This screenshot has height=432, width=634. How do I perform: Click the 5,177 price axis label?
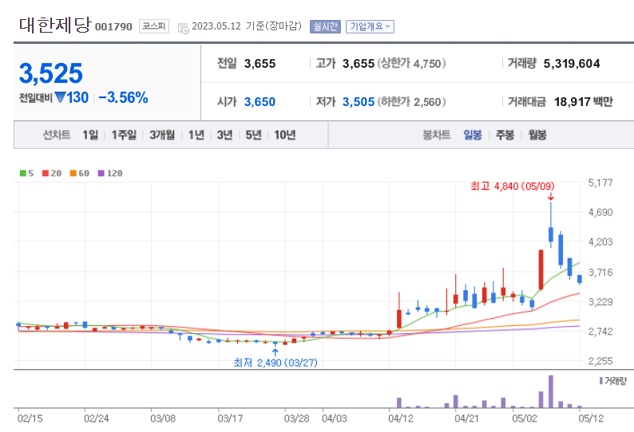click(600, 183)
